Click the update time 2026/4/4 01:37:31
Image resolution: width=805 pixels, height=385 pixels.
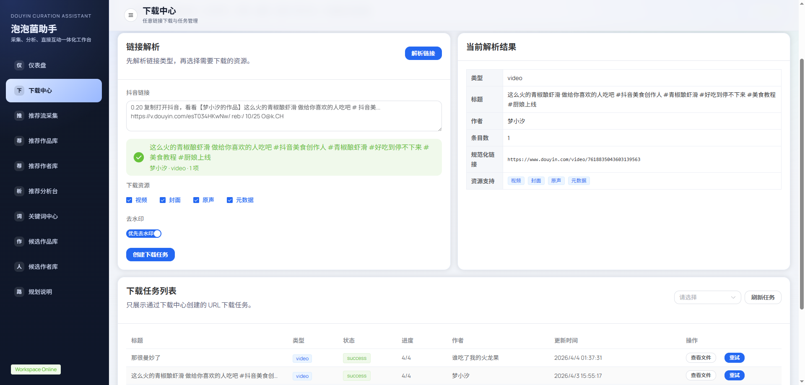578,358
